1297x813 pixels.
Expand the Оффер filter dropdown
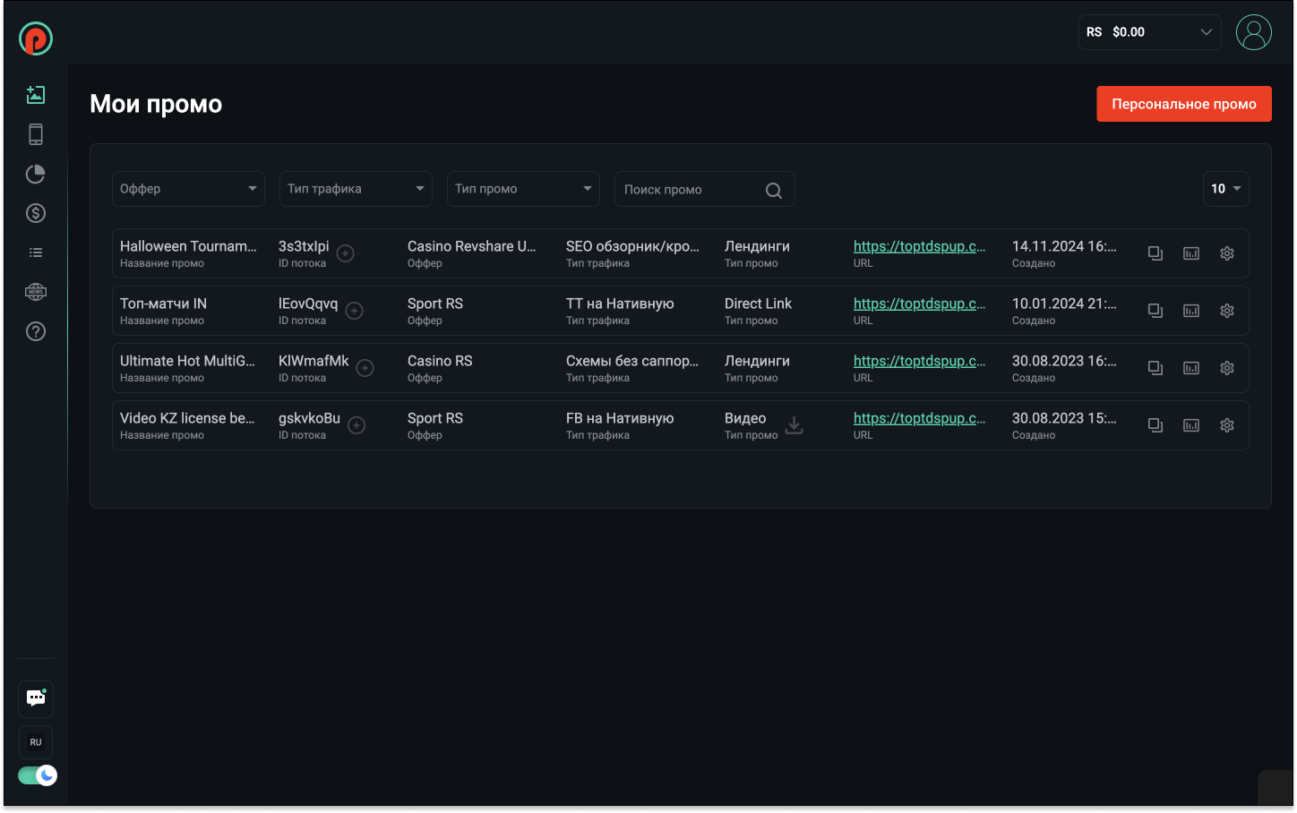188,189
